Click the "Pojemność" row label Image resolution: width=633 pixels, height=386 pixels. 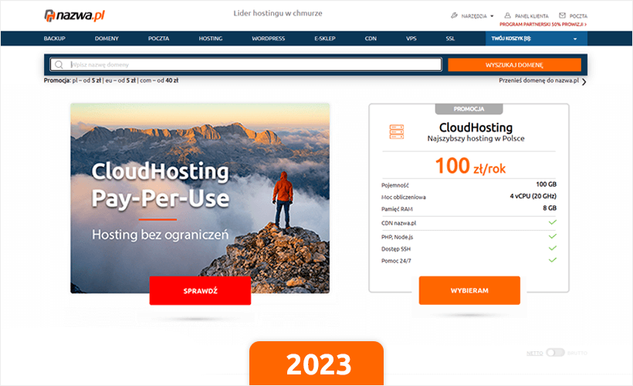pyautogui.click(x=395, y=185)
